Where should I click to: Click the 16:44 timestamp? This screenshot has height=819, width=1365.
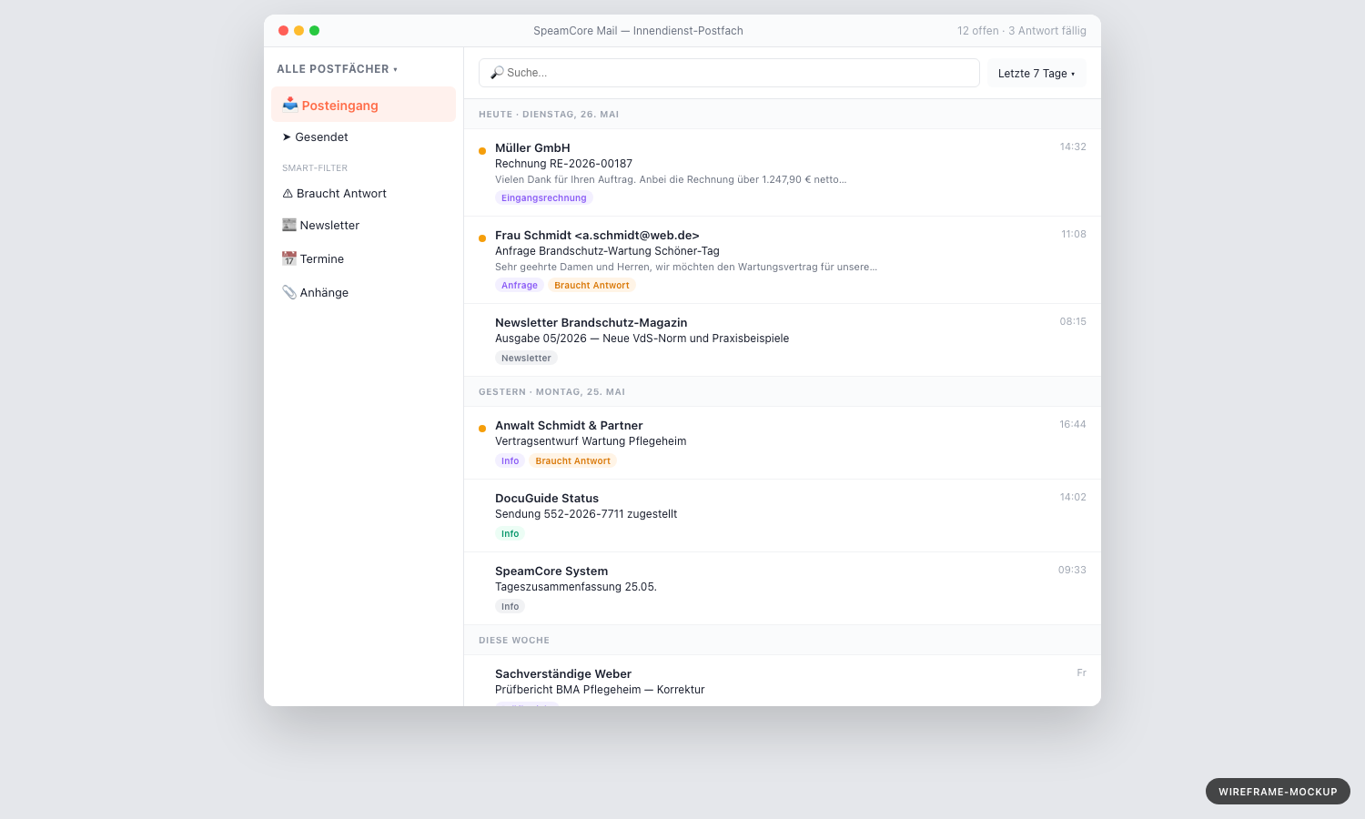pos(1073,424)
